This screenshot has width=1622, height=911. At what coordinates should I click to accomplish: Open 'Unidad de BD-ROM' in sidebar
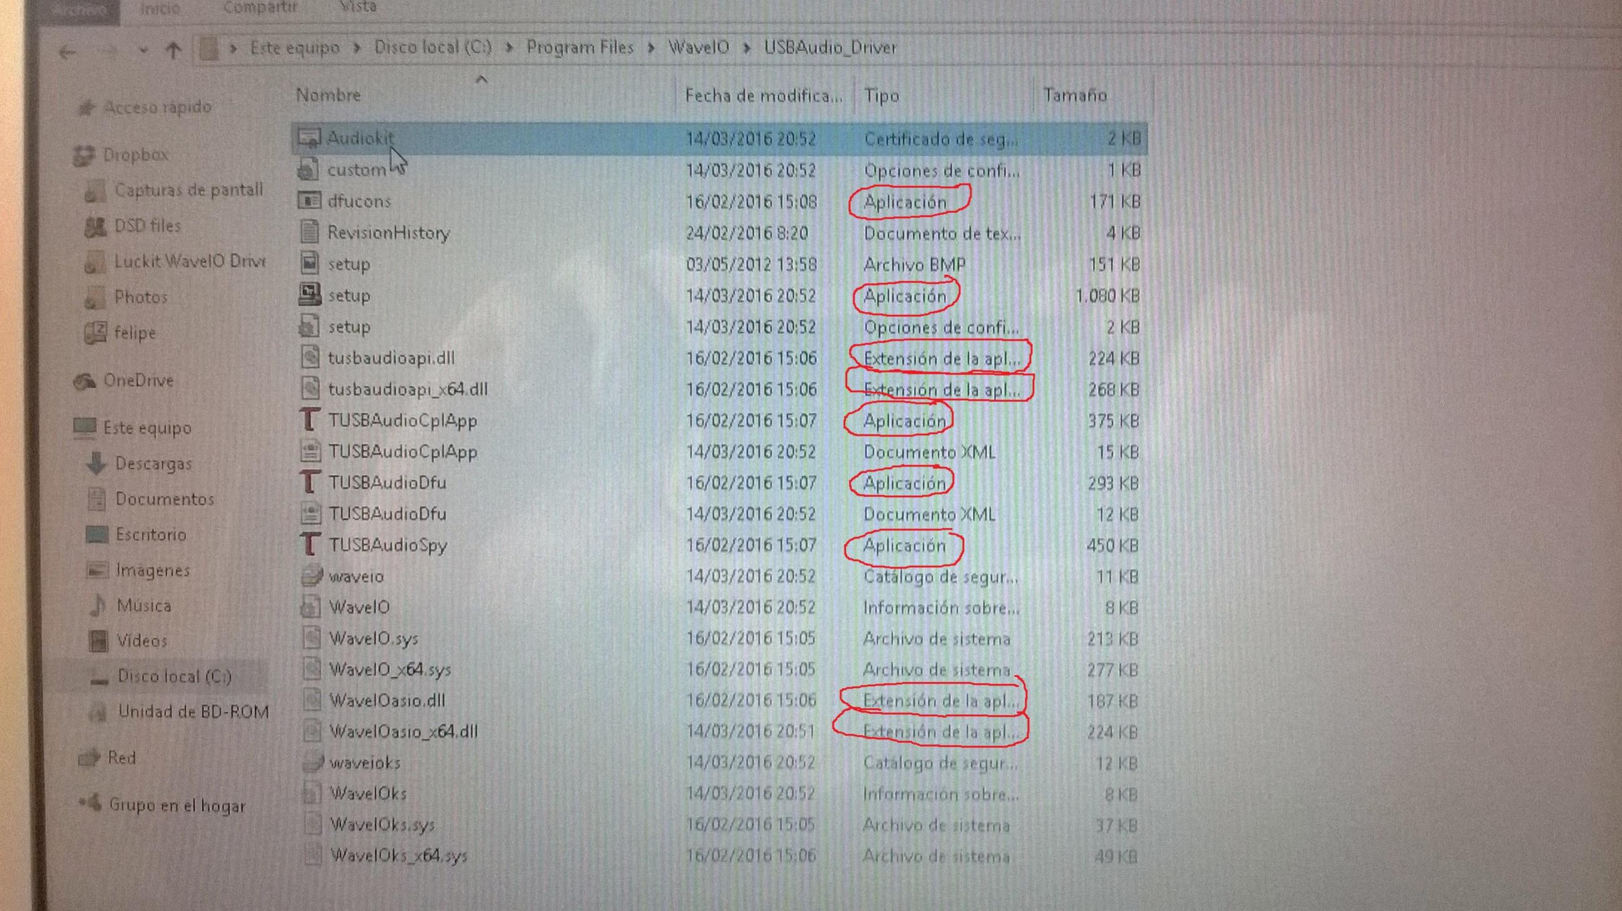pos(193,712)
